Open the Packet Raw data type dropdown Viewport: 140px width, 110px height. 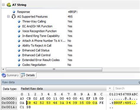64,89
